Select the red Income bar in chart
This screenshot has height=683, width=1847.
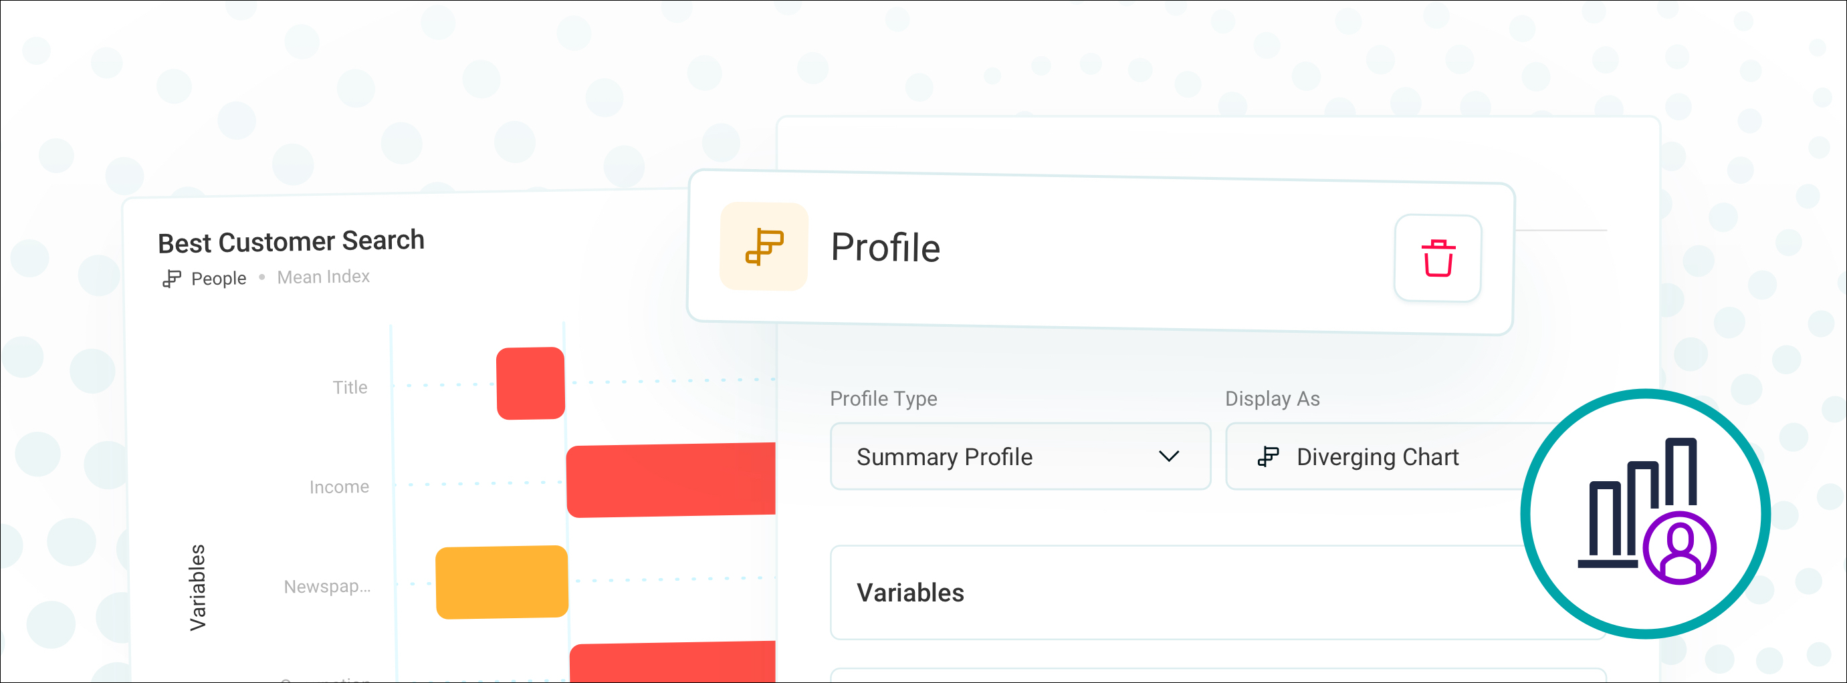(x=671, y=479)
